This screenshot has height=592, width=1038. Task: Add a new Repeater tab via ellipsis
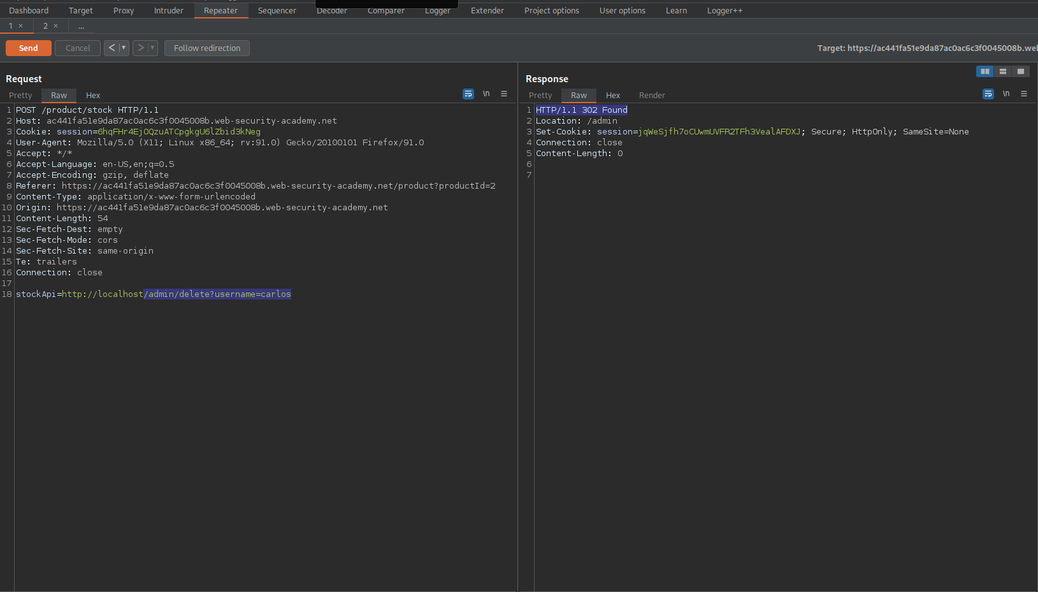coord(82,26)
